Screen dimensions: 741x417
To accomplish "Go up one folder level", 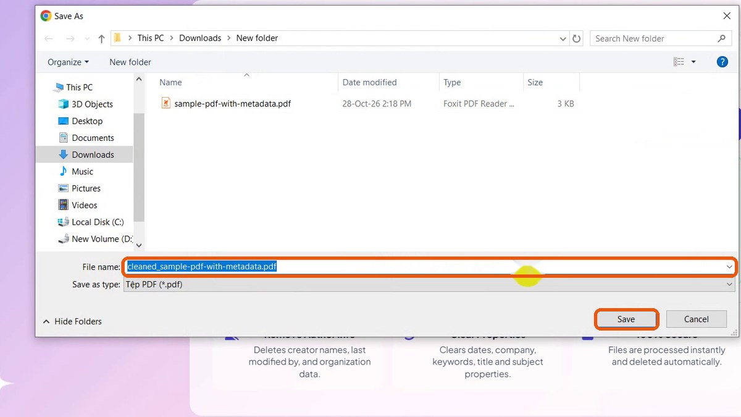I will (x=101, y=38).
